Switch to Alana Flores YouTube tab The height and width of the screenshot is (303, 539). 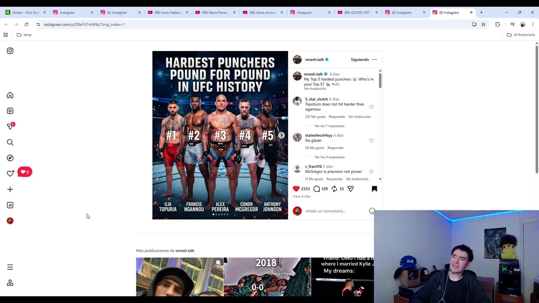pos(215,13)
